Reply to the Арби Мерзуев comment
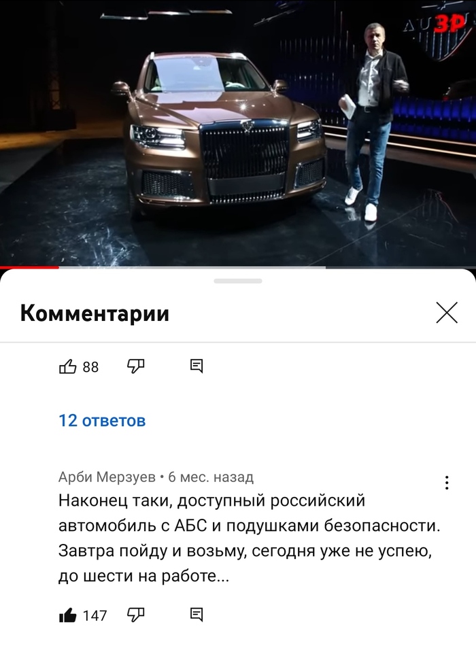 coord(197,614)
